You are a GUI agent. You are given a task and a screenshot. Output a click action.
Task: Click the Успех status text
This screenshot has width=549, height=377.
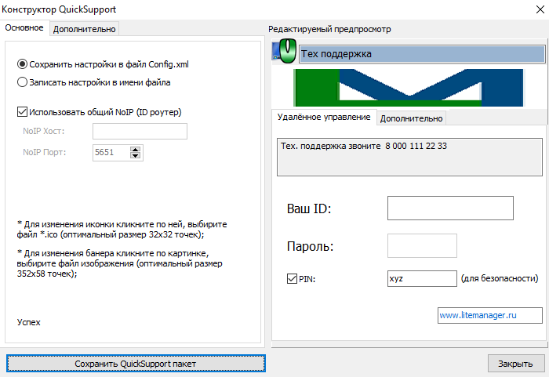tap(29, 322)
